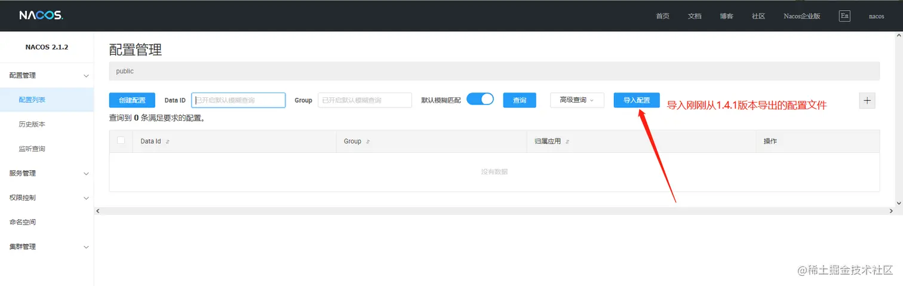Expand the 集群管理 sidebar menu
The height and width of the screenshot is (286, 903).
47,247
